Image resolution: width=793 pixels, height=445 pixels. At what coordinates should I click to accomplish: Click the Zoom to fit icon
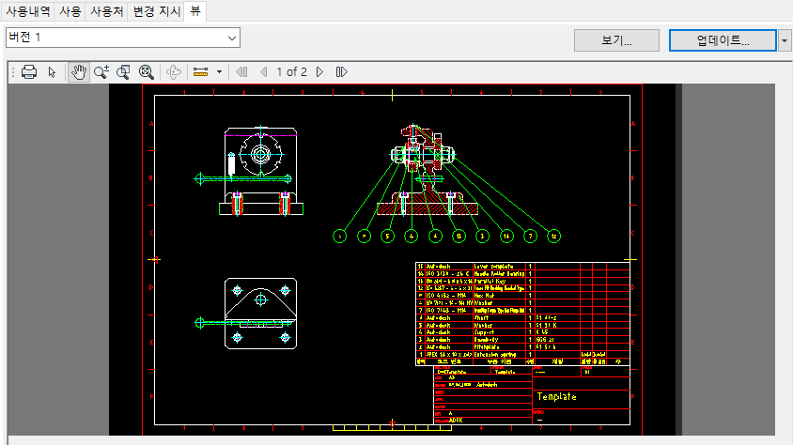click(147, 72)
